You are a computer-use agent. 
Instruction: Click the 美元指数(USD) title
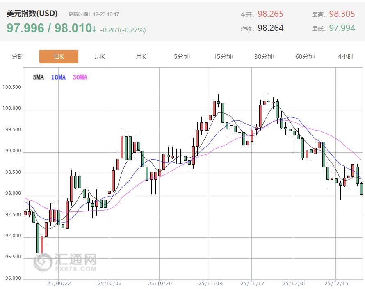click(32, 14)
